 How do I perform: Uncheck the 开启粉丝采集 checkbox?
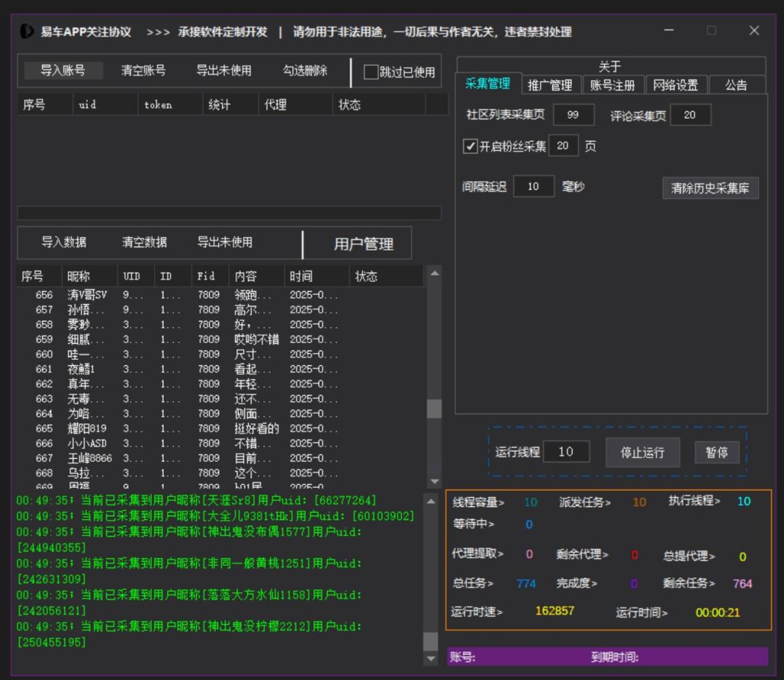click(470, 146)
